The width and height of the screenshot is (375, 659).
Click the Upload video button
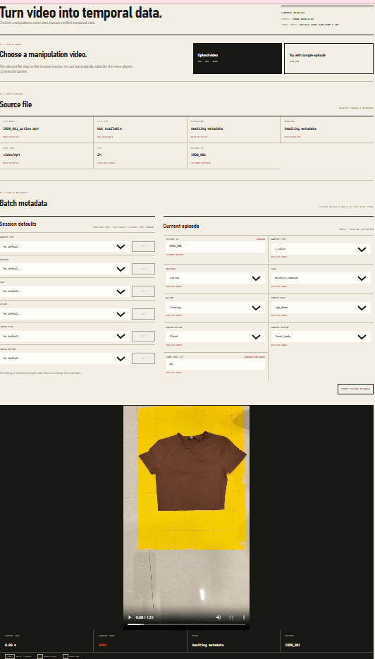[238, 59]
